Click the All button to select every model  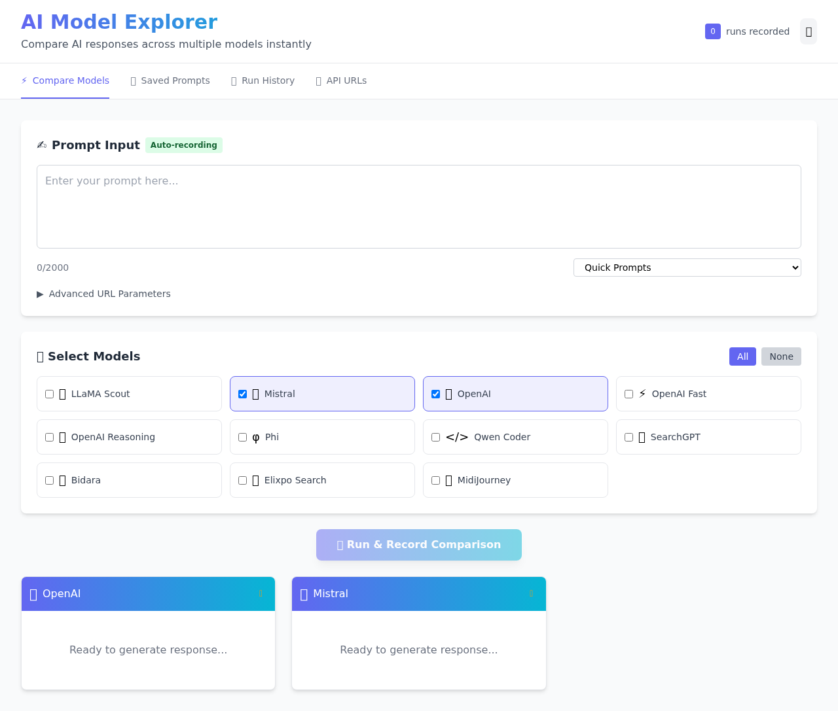(x=742, y=356)
